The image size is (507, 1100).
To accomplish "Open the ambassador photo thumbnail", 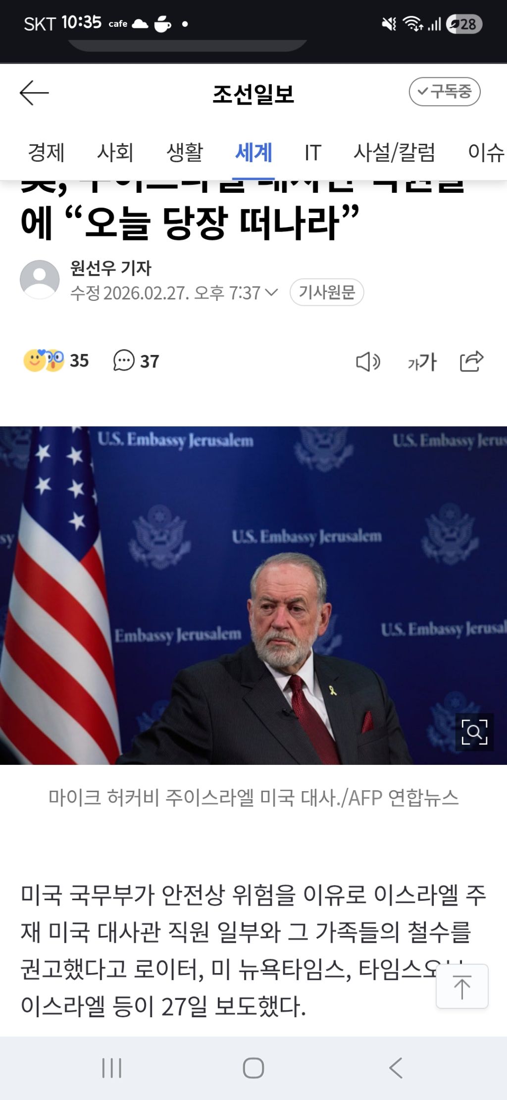I will 253,595.
